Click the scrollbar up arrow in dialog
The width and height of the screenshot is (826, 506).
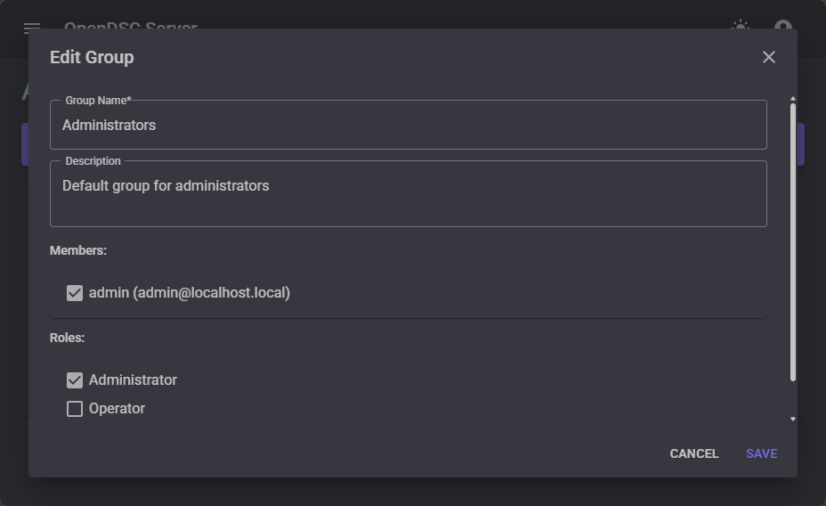793,99
